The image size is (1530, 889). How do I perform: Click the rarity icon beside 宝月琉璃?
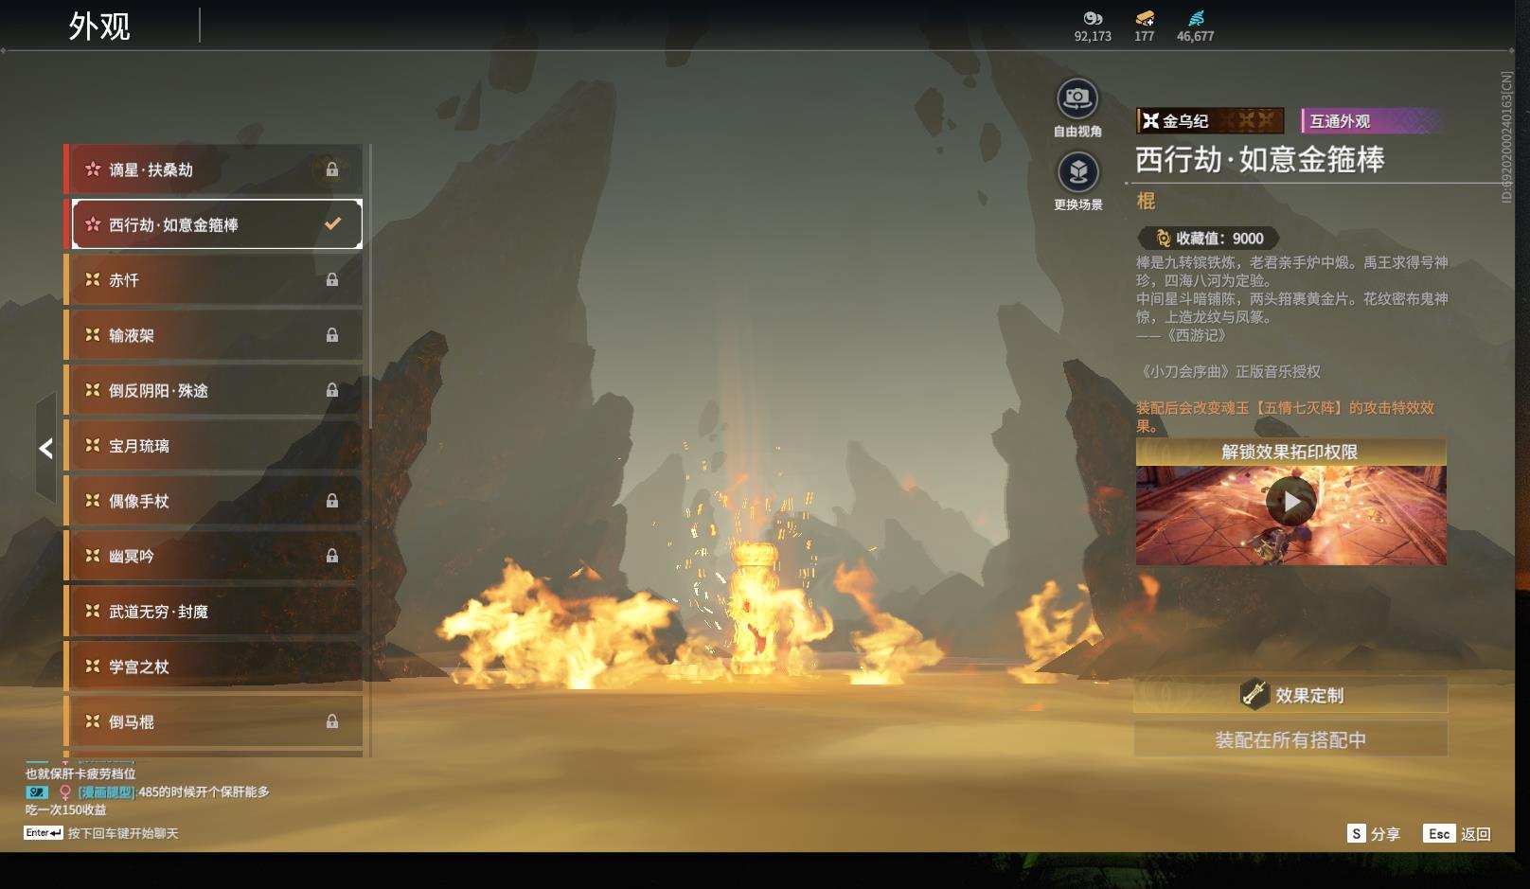93,445
